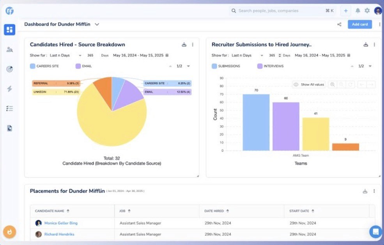Go to previous legend page in pie card
The height and width of the screenshot is (245, 384).
pos(170,66)
